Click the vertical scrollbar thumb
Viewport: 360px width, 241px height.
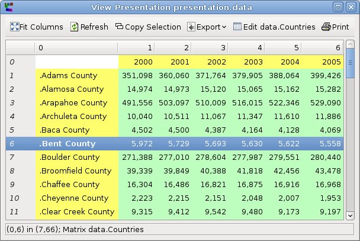pyautogui.click(x=350, y=63)
